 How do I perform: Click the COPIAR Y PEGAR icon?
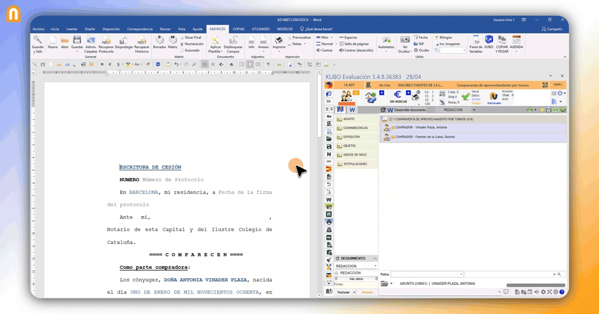(502, 44)
